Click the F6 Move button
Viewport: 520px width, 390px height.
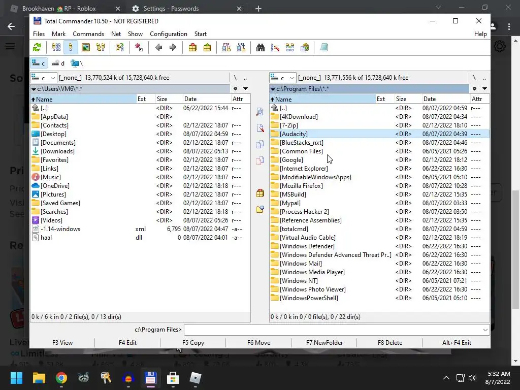(258, 343)
